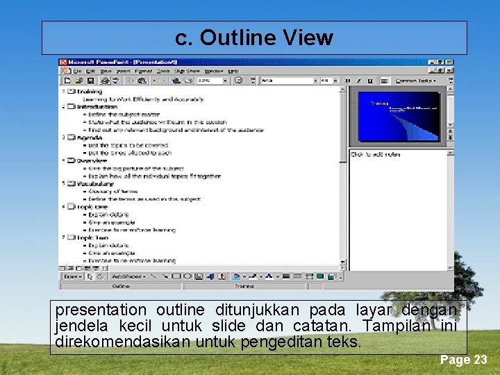Click the outline pane vertical scrollbar
This screenshot has height=375, width=500.
coord(343,176)
